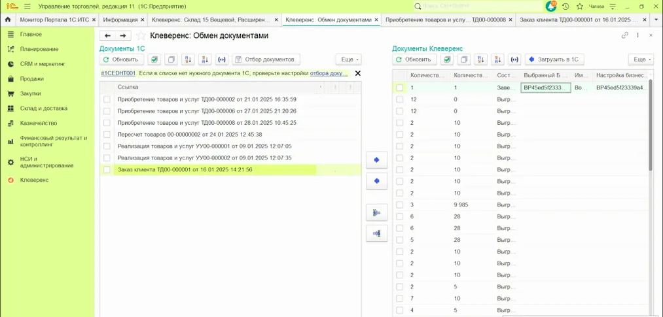Go to home page icon
The width and height of the screenshot is (663, 317).
[x=7, y=20]
